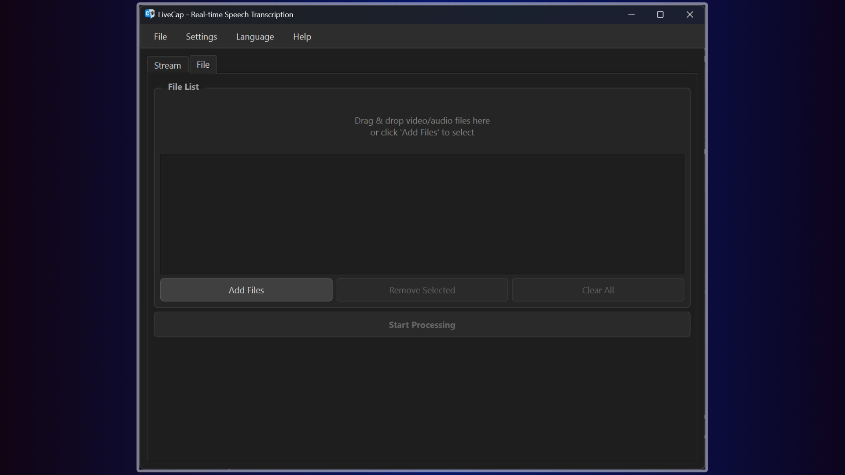
Task: Click 'Add Files' hint text in drop zone
Action: point(422,132)
